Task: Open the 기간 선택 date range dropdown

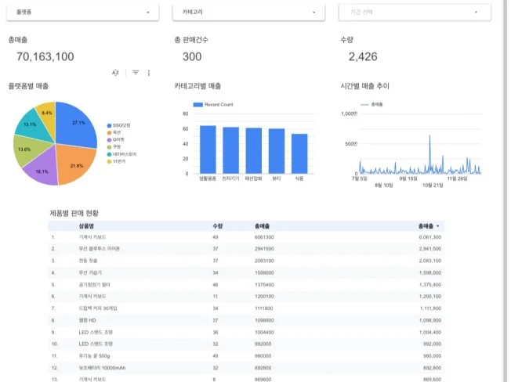Action: 414,13
